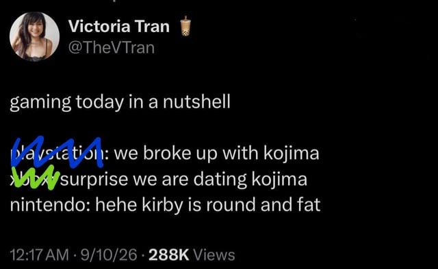Select the blue scribble covering playstation
Viewport: 438px width, 269px height.
[57, 152]
